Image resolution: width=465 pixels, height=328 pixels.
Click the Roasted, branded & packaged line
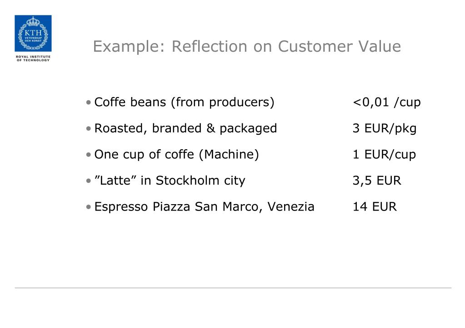coord(185,128)
